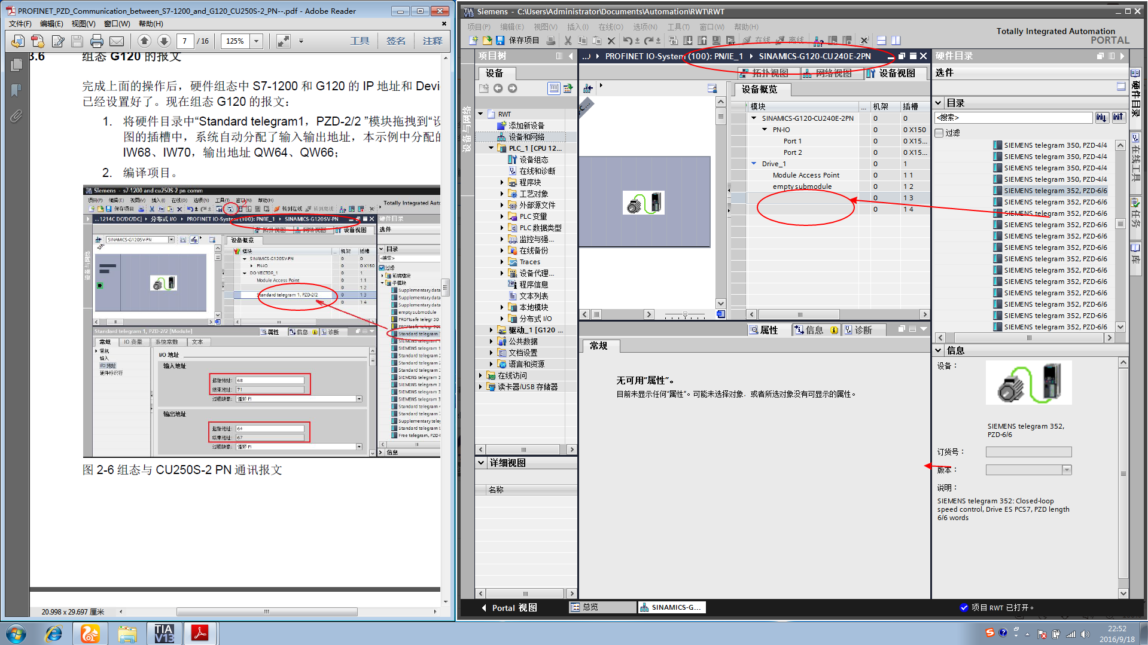Click the accessible devices icon in TIA toolbar

pyautogui.click(x=819, y=40)
